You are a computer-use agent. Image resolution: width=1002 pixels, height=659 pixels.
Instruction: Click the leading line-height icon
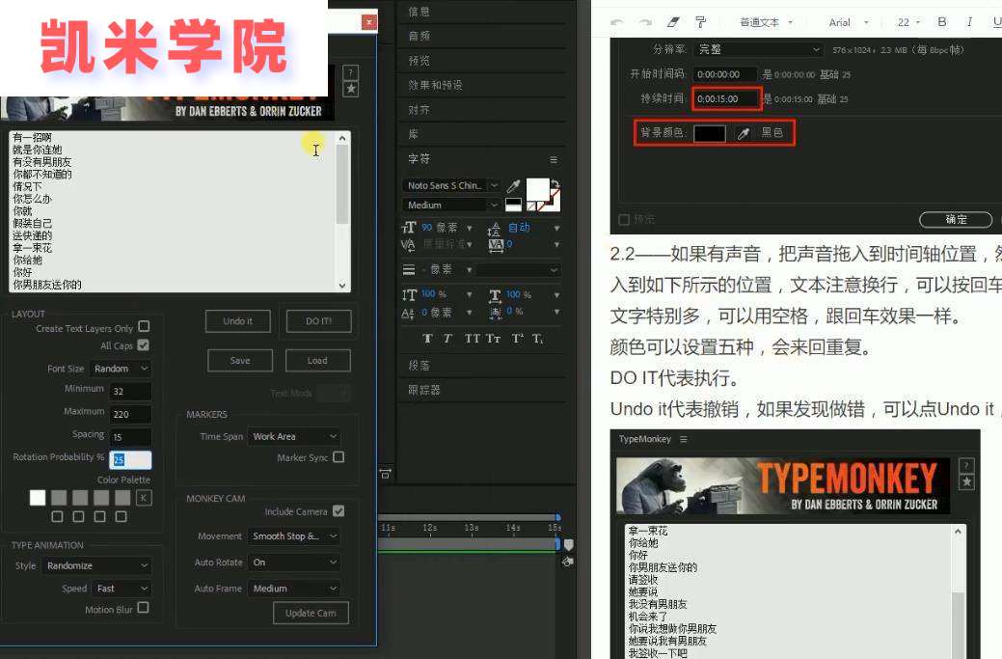tap(494, 229)
